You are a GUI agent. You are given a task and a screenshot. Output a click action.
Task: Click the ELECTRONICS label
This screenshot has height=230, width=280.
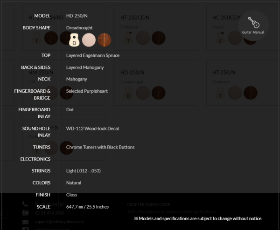[x=35, y=159]
